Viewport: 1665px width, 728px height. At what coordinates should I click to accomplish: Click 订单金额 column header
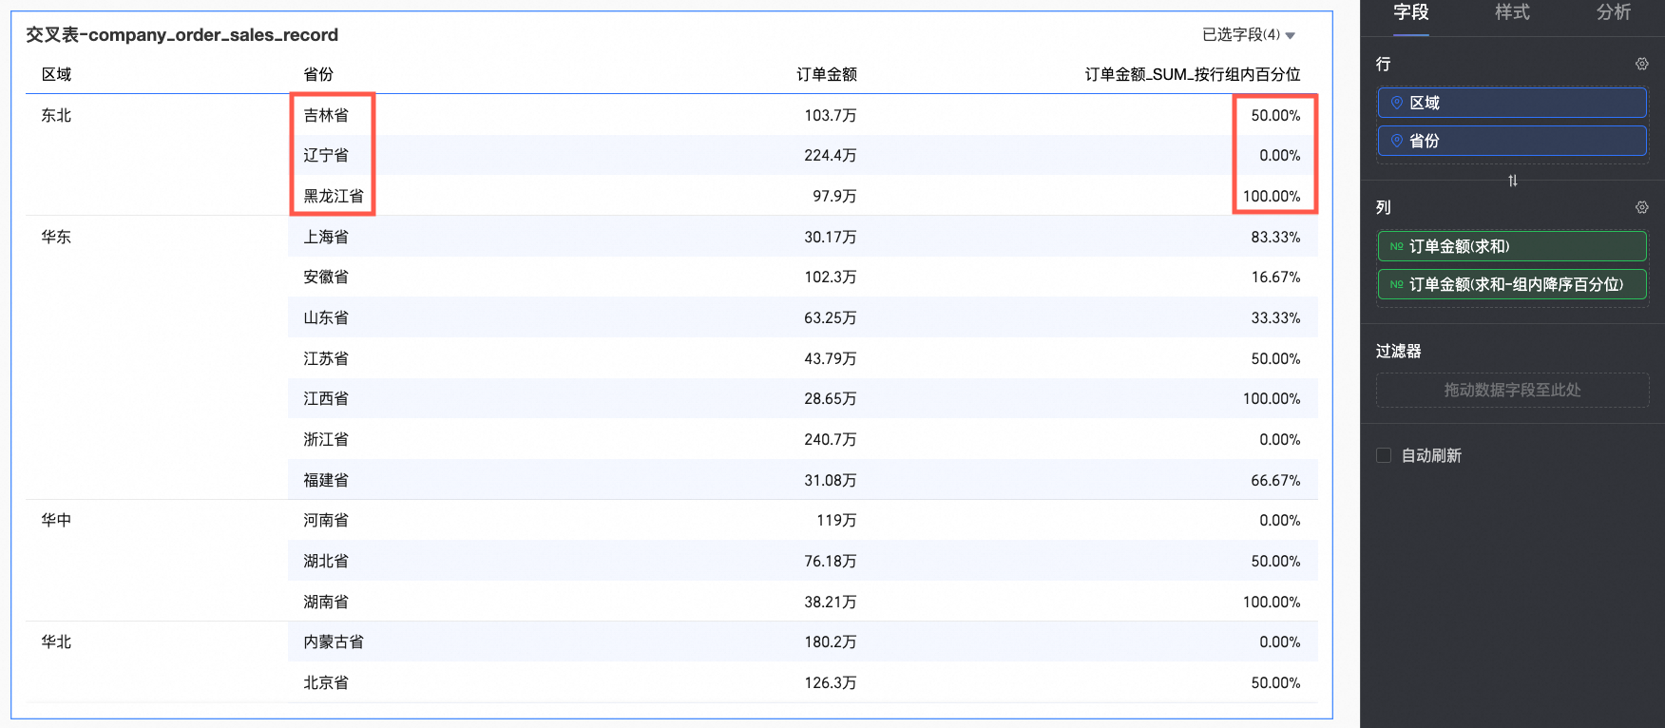pyautogui.click(x=827, y=74)
